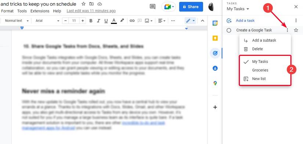The width and height of the screenshot is (303, 144).
Task: Click the plus icon to get add-ons
Action: (x=215, y=107)
